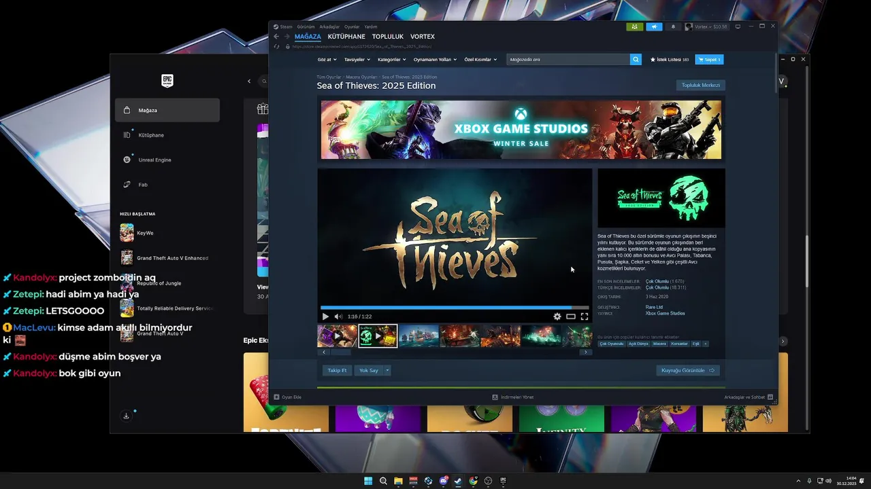Expand the Göz at store dropdown
The width and height of the screenshot is (871, 489).
(327, 60)
